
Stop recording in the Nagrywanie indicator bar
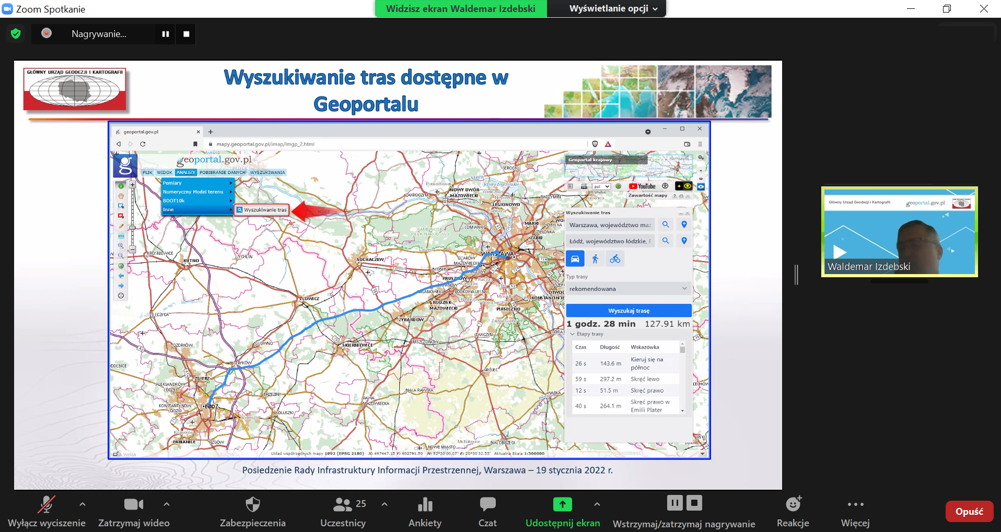187,34
